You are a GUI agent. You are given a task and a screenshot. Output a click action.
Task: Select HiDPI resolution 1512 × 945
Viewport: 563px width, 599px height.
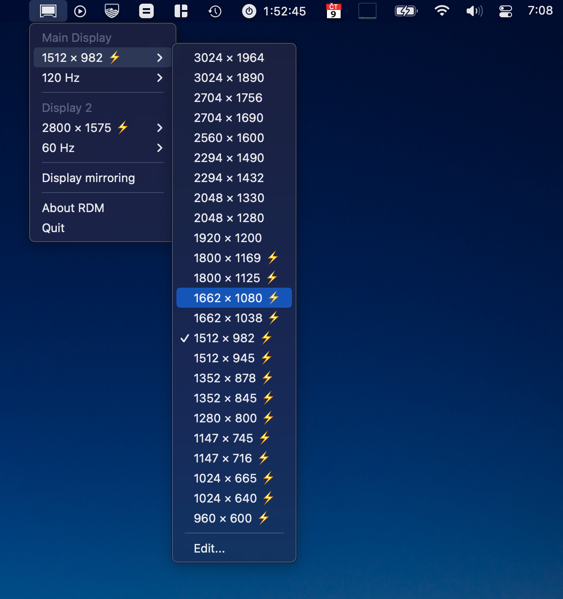234,358
